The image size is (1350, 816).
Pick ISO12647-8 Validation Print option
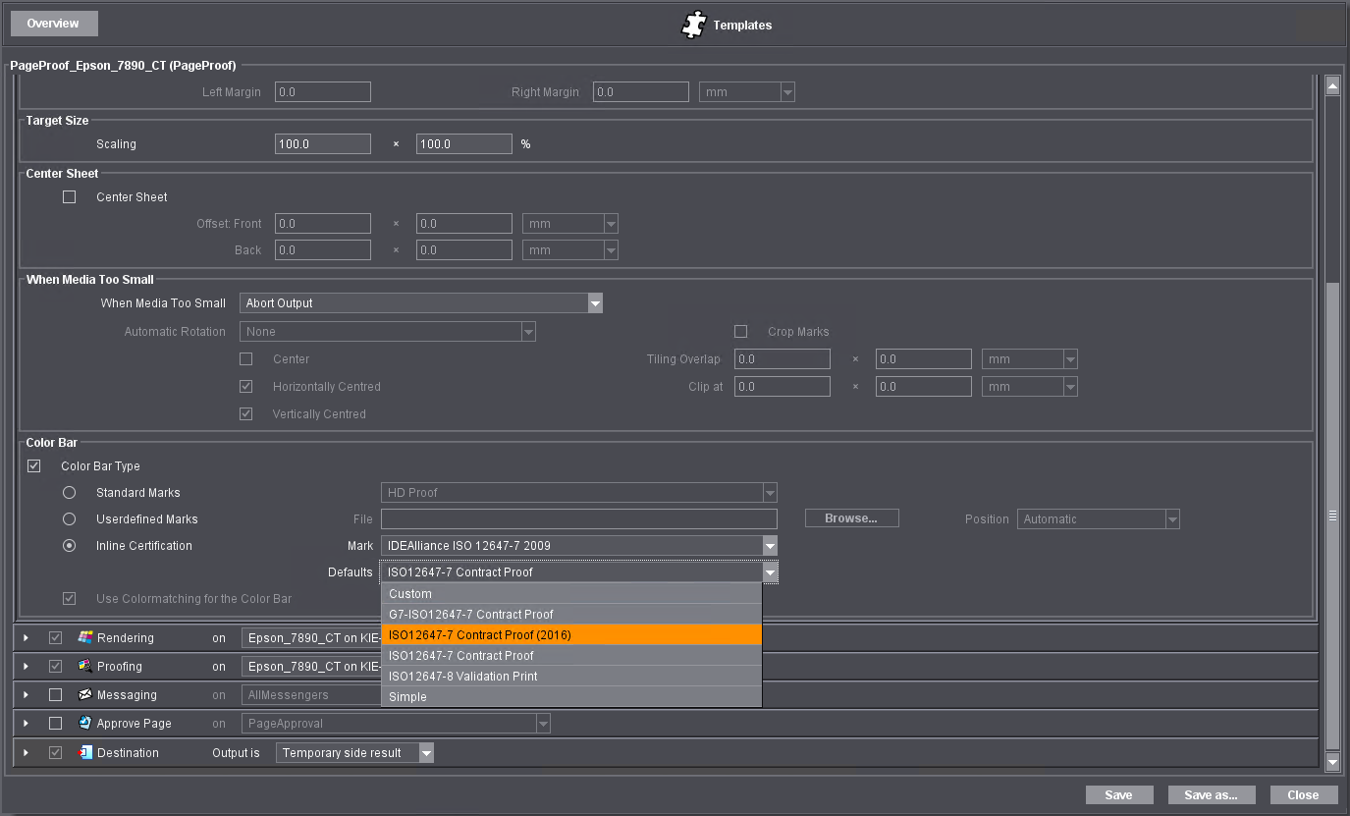(571, 676)
